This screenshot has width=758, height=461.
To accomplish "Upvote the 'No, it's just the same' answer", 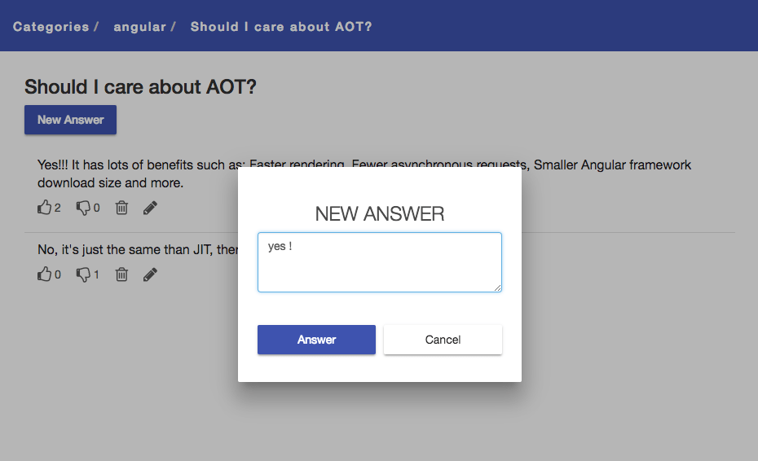I will (45, 274).
